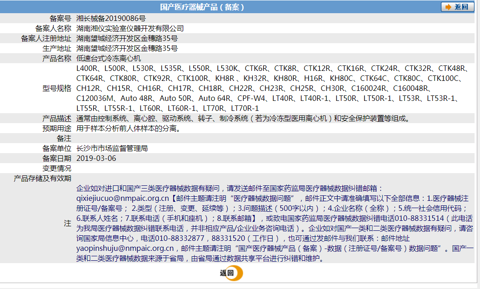The width and height of the screenshot is (480, 289).
Task: Click the notice line containing 010-88332877
Action: click(243, 238)
